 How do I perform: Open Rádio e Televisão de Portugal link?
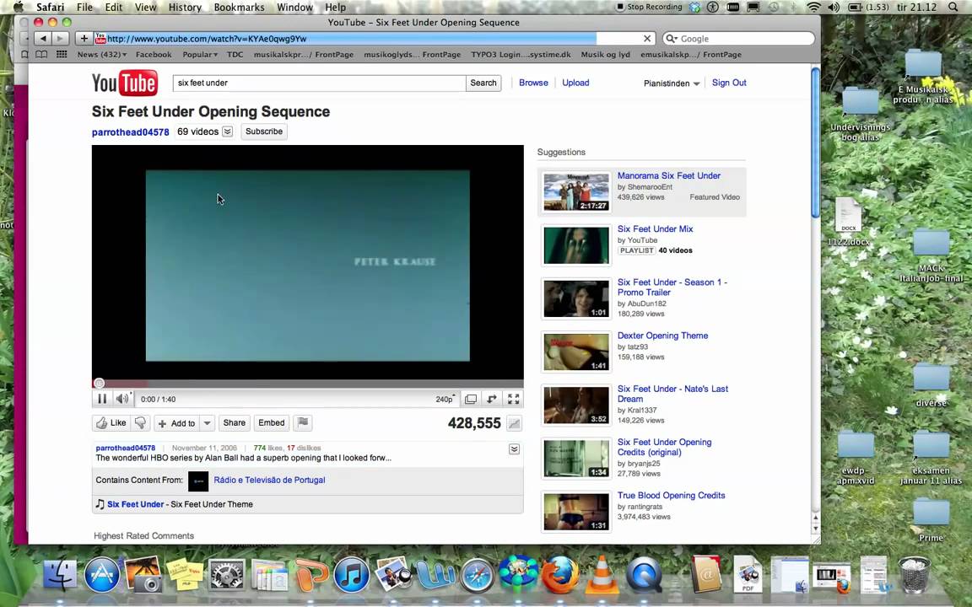[269, 480]
